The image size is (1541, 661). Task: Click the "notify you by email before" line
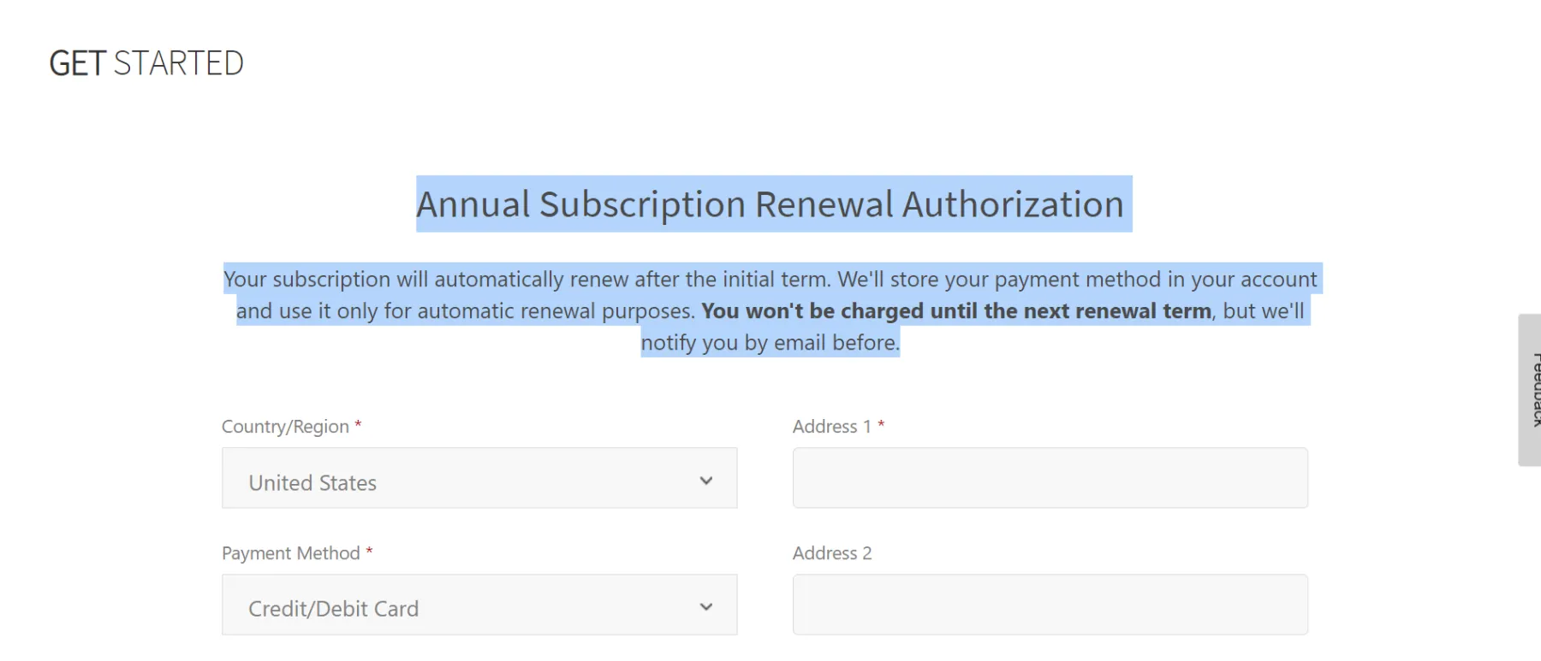click(x=770, y=343)
